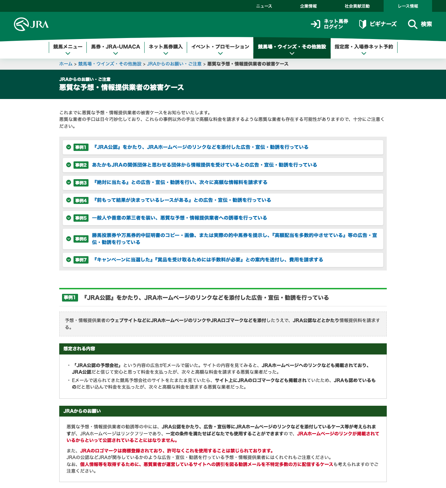Click the magnifying glass search icon
The height and width of the screenshot is (488, 446).
pos(413,24)
